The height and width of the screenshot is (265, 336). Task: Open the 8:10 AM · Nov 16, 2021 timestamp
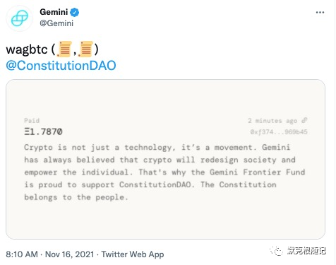click(x=50, y=254)
